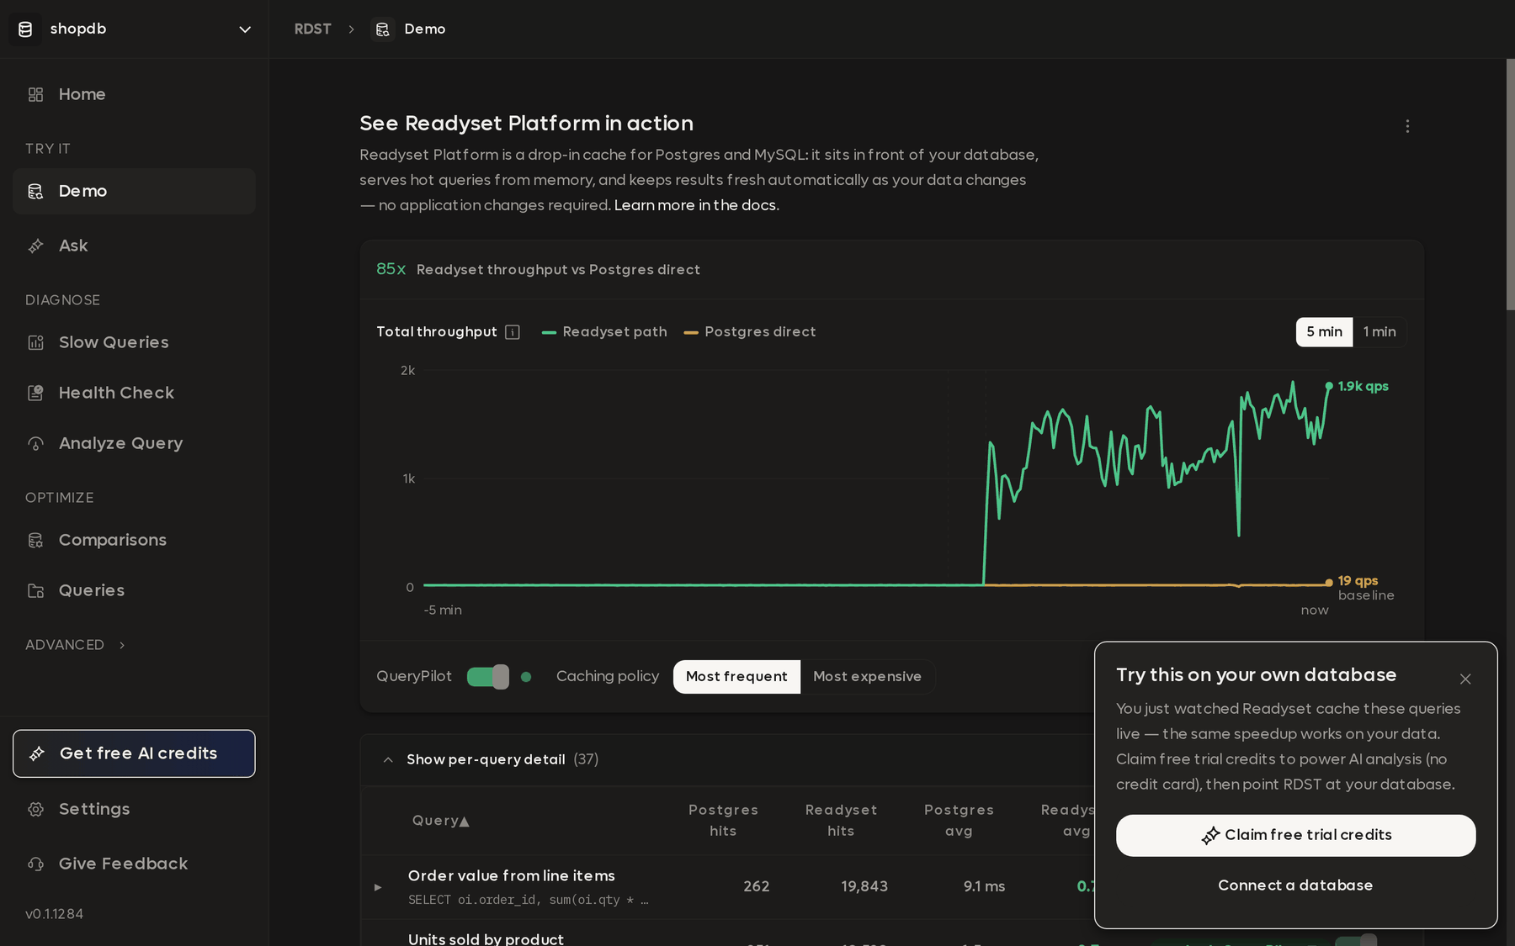Image resolution: width=1515 pixels, height=946 pixels.
Task: Click the Demo icon in sidebar
Action: [x=35, y=191]
